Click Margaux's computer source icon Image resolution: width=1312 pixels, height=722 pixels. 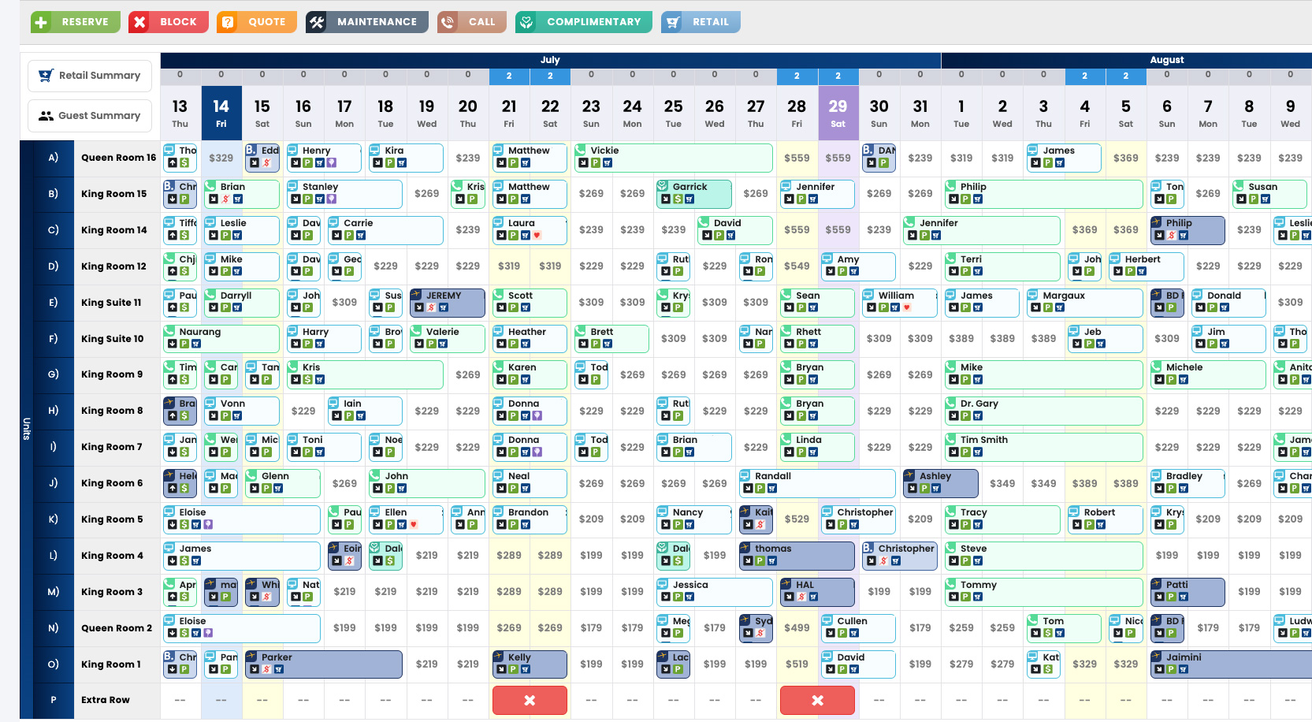point(1032,295)
